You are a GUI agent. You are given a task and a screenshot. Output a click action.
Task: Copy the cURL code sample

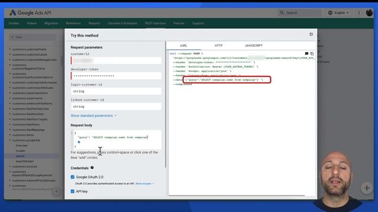[312, 54]
